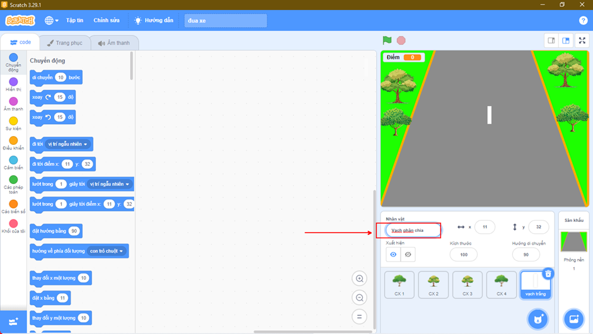Viewport: 593px width, 334px height.
Task: Click the sprite y position field
Action: [x=539, y=227]
